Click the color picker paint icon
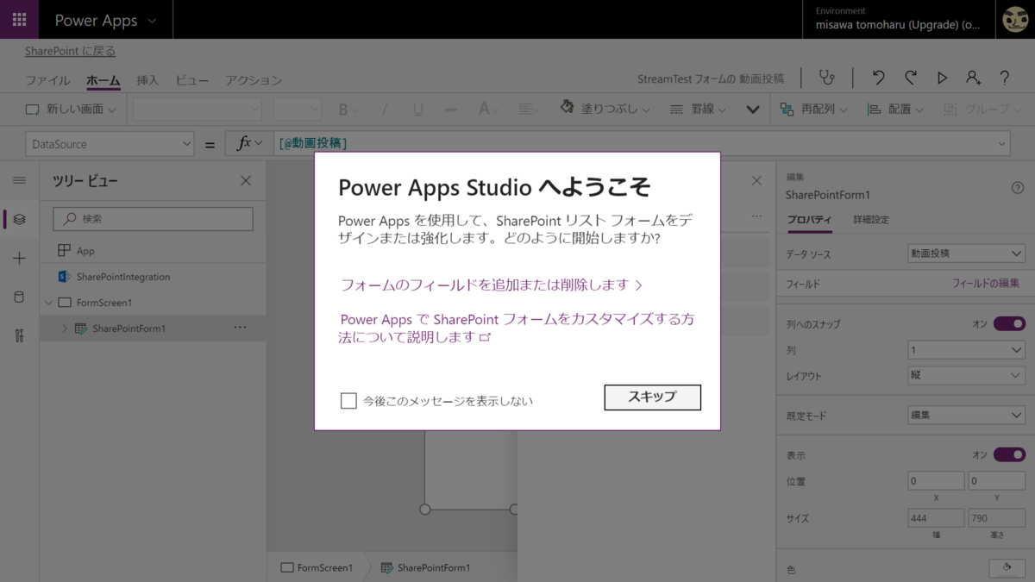Screen dimensions: 1035x582 pos(1007,568)
